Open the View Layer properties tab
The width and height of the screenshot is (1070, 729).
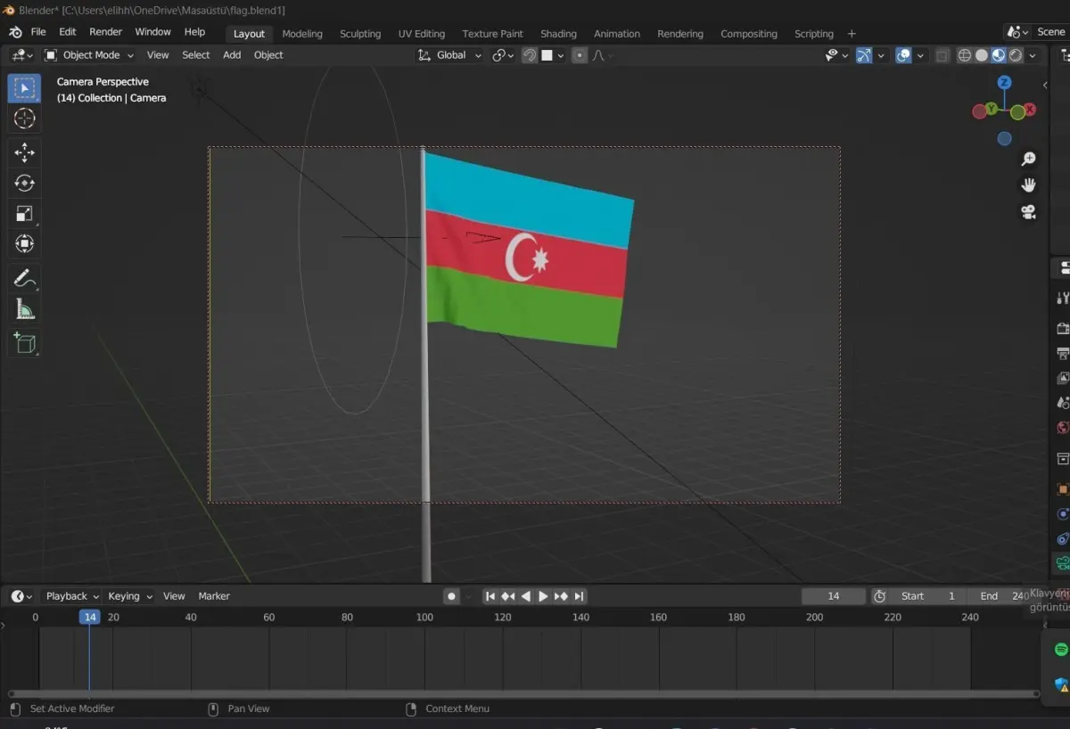point(1061,379)
